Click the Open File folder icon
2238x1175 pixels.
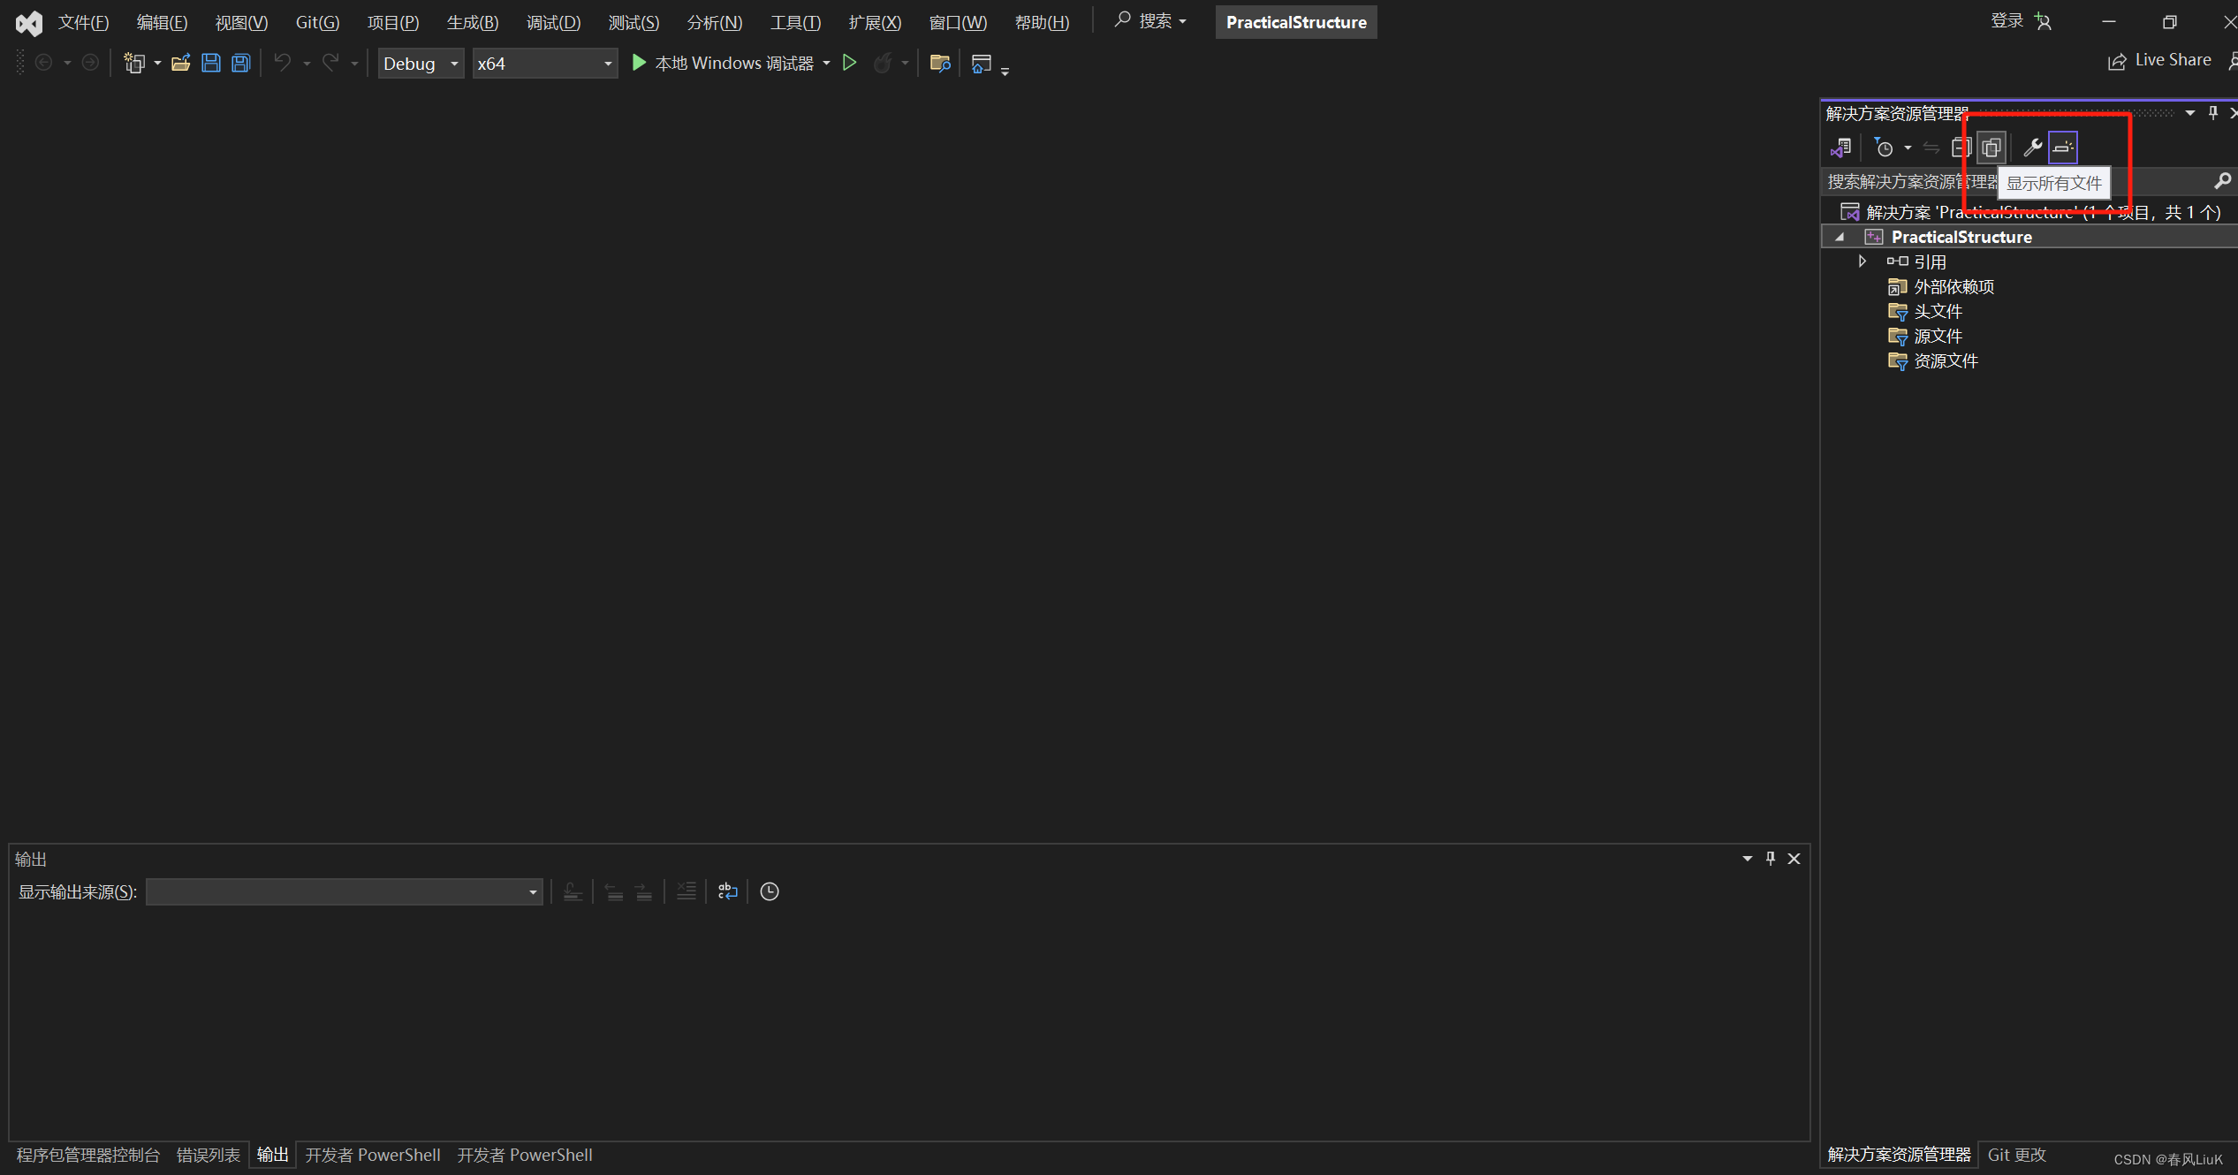click(180, 63)
